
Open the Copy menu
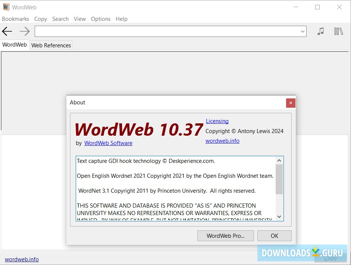(x=40, y=19)
